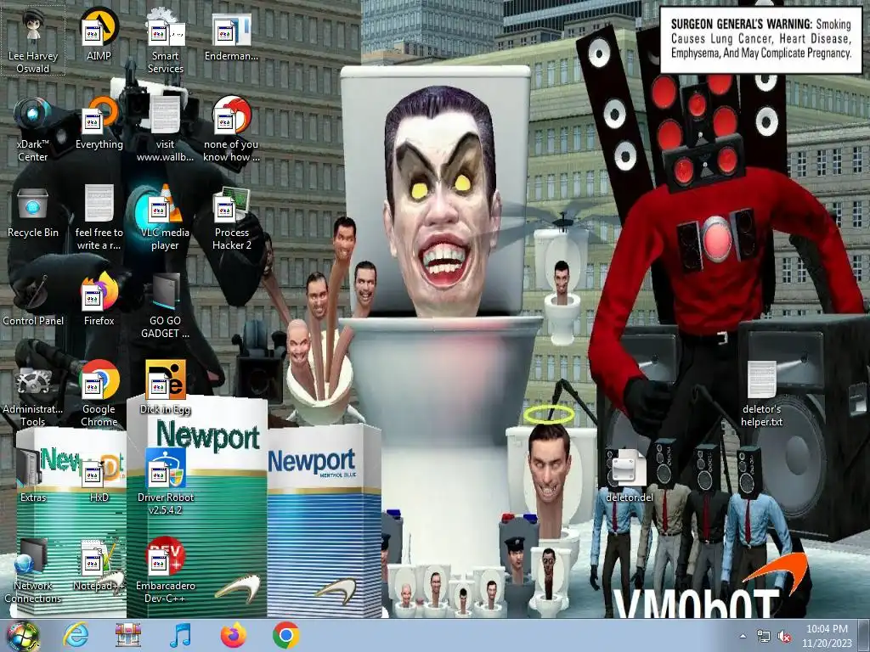Open the muted volume tray icon
The height and width of the screenshot is (652, 870).
(x=784, y=637)
